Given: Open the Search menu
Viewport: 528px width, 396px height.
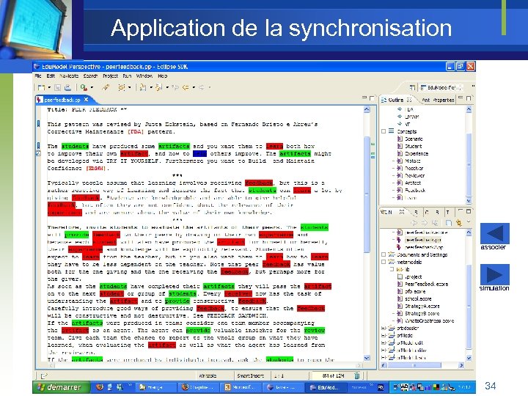Looking at the screenshot, I should 90,76.
